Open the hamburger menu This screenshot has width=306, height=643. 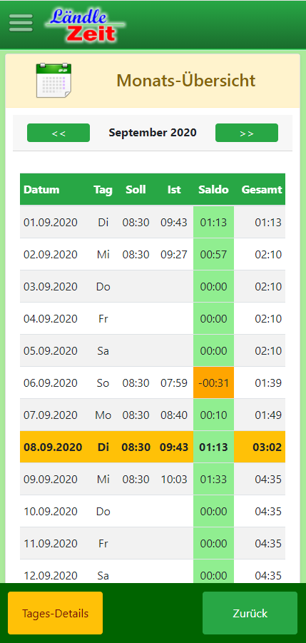tap(21, 23)
